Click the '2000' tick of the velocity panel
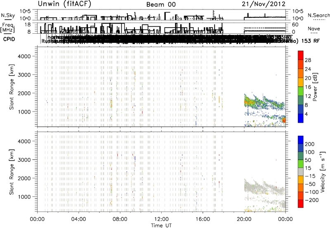The width and height of the screenshot is (330, 228). click(x=24, y=178)
